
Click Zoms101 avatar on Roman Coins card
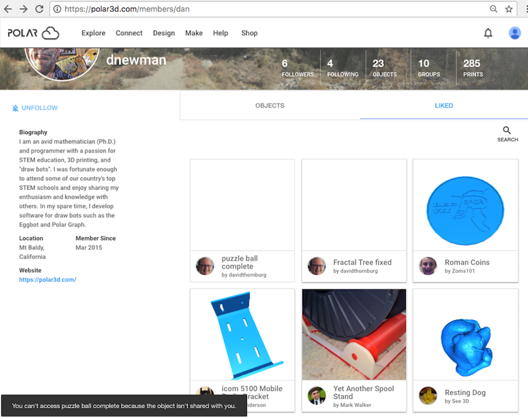tap(428, 266)
